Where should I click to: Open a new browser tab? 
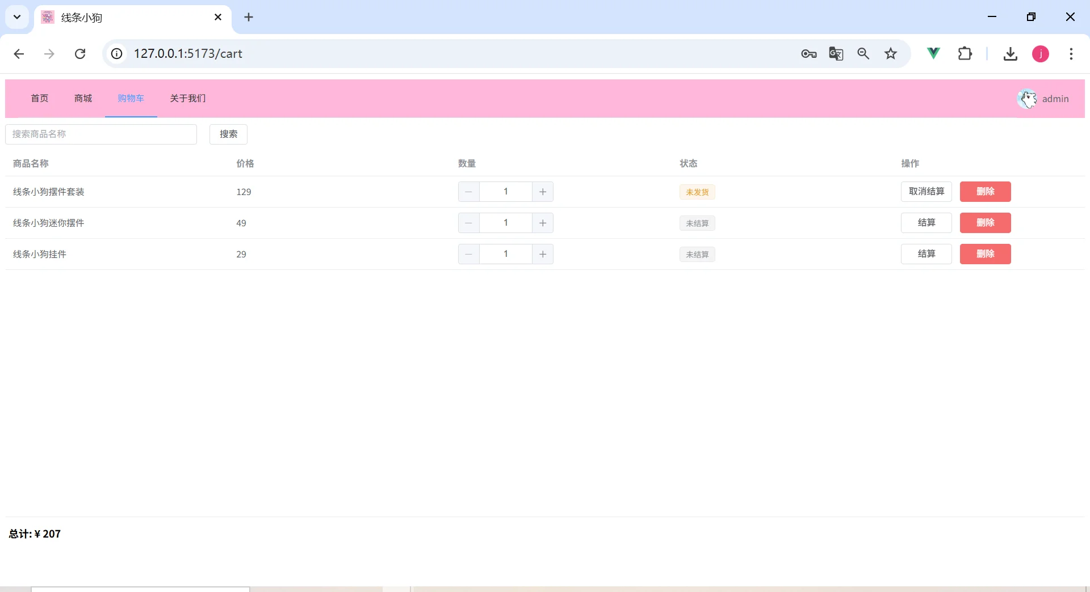click(x=249, y=17)
